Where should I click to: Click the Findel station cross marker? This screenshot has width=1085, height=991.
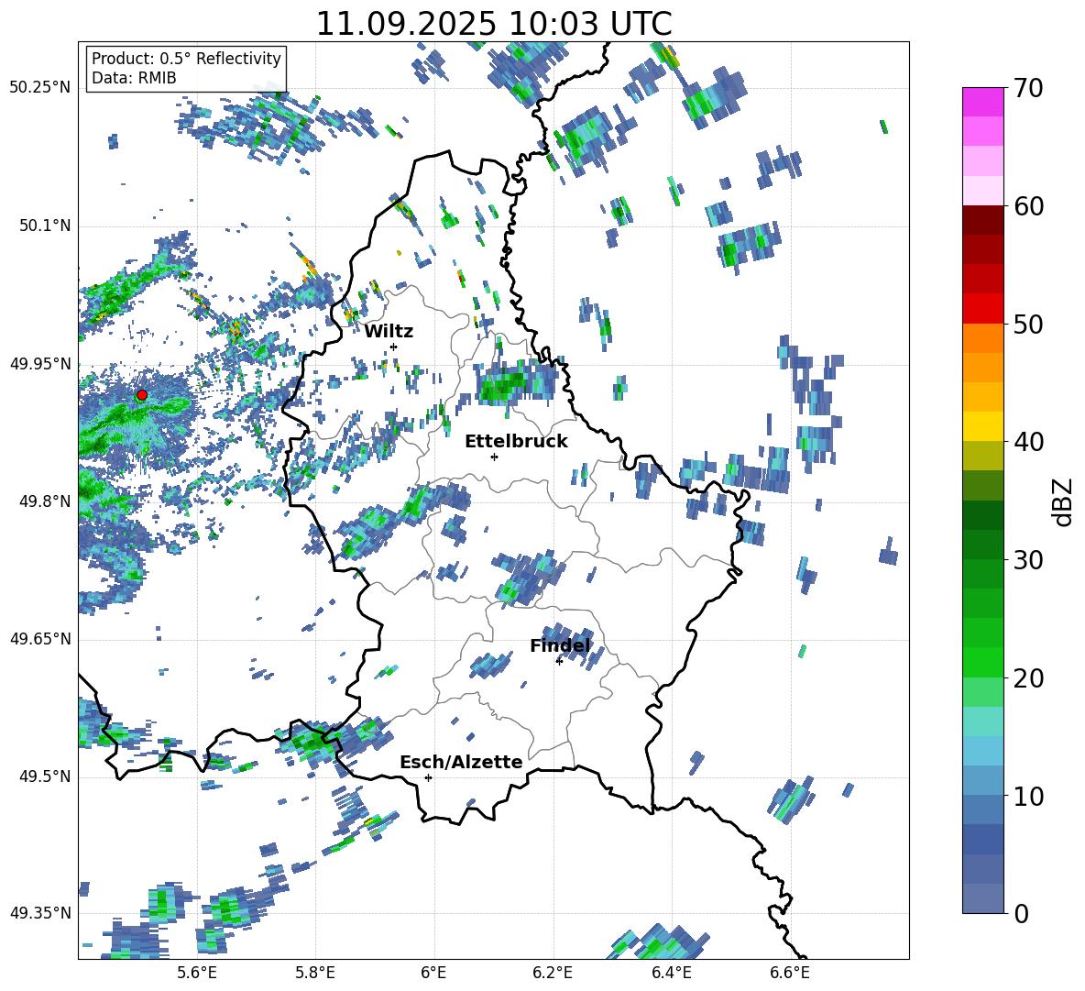point(559,662)
